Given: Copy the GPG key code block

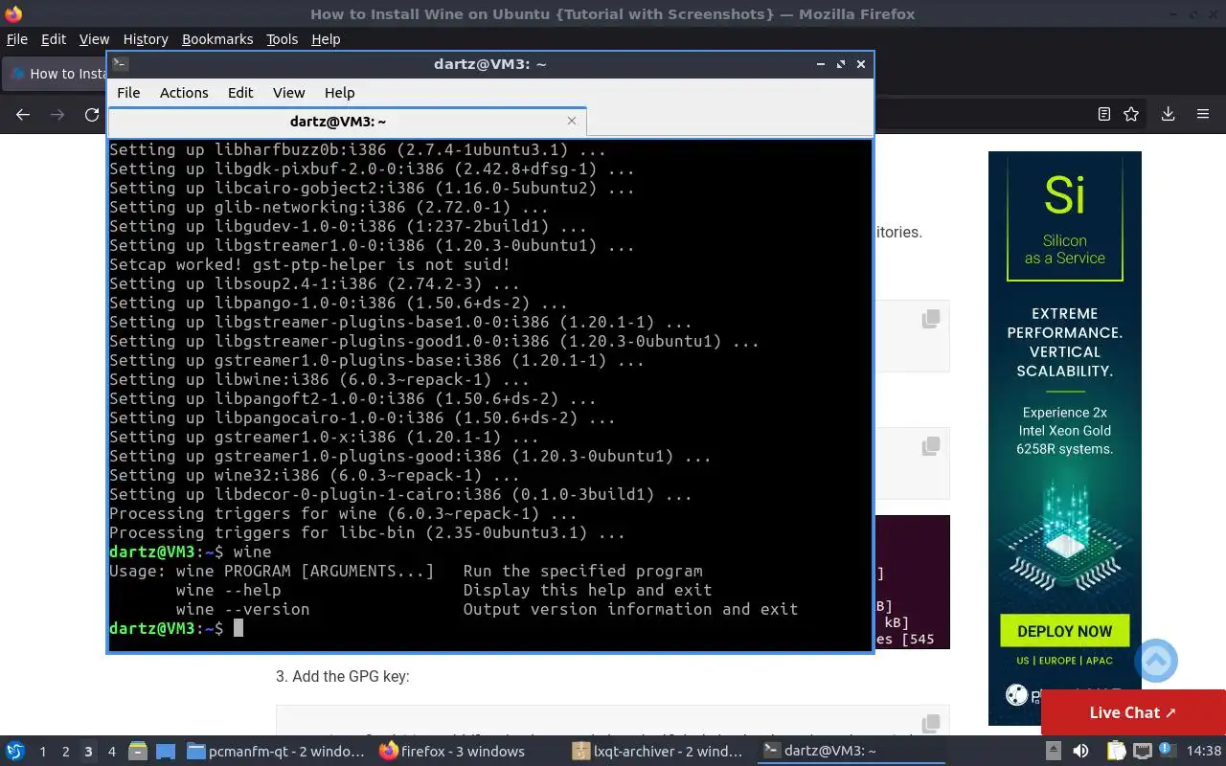Looking at the screenshot, I should (x=930, y=724).
